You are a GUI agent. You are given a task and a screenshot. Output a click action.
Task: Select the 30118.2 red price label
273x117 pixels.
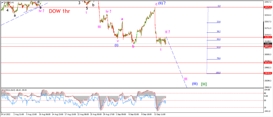click(268, 63)
